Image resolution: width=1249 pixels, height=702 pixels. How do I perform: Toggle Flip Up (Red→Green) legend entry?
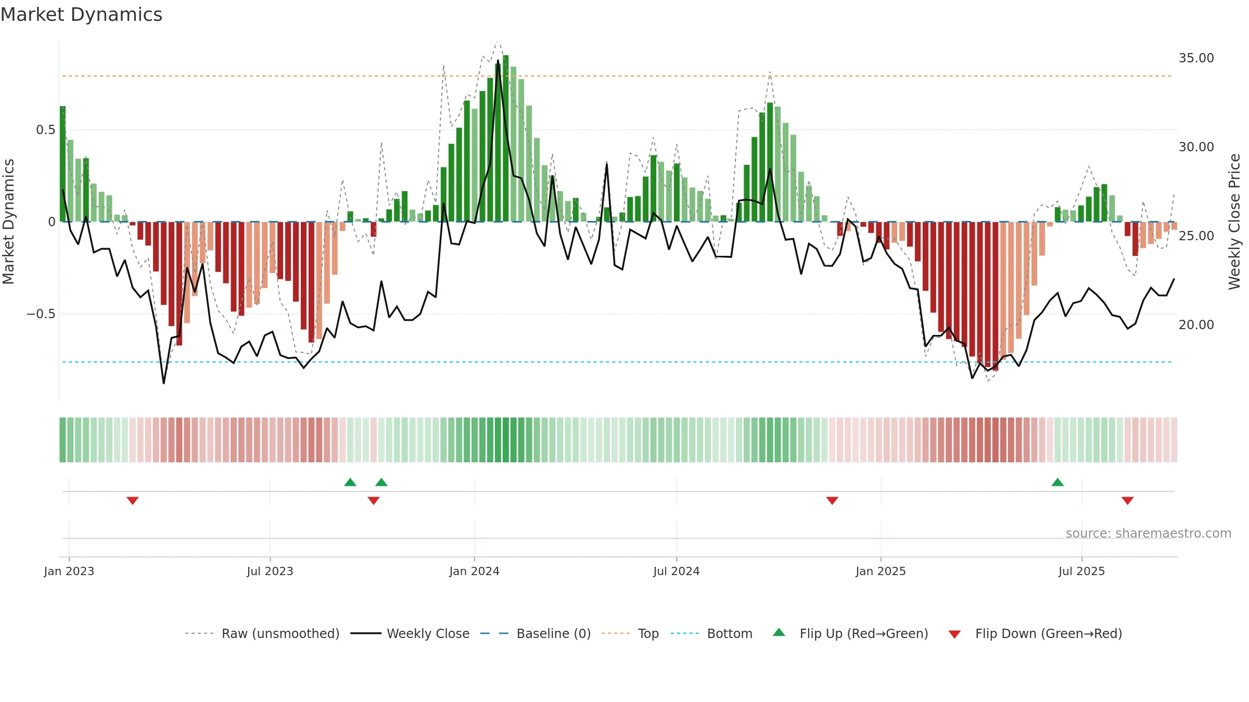[x=850, y=633]
